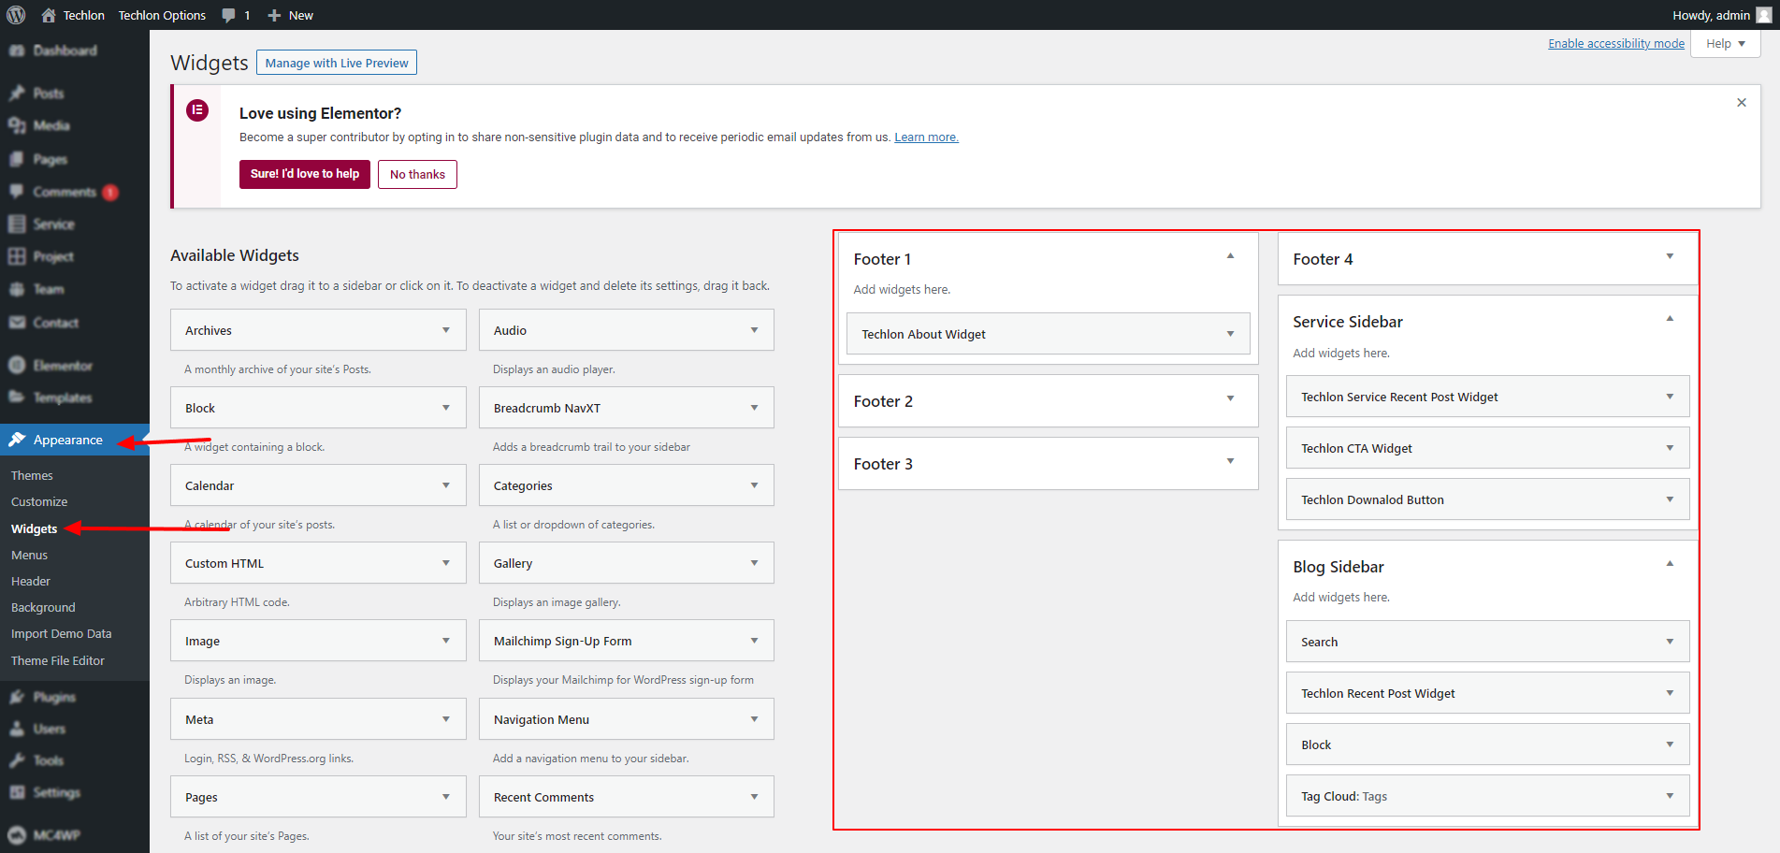
Task: Collapse the Blog Sidebar panel
Action: click(x=1669, y=564)
